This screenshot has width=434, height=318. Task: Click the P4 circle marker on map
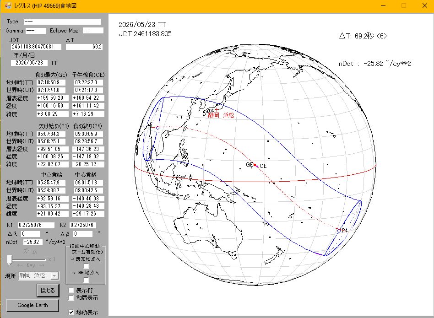[x=339, y=231]
